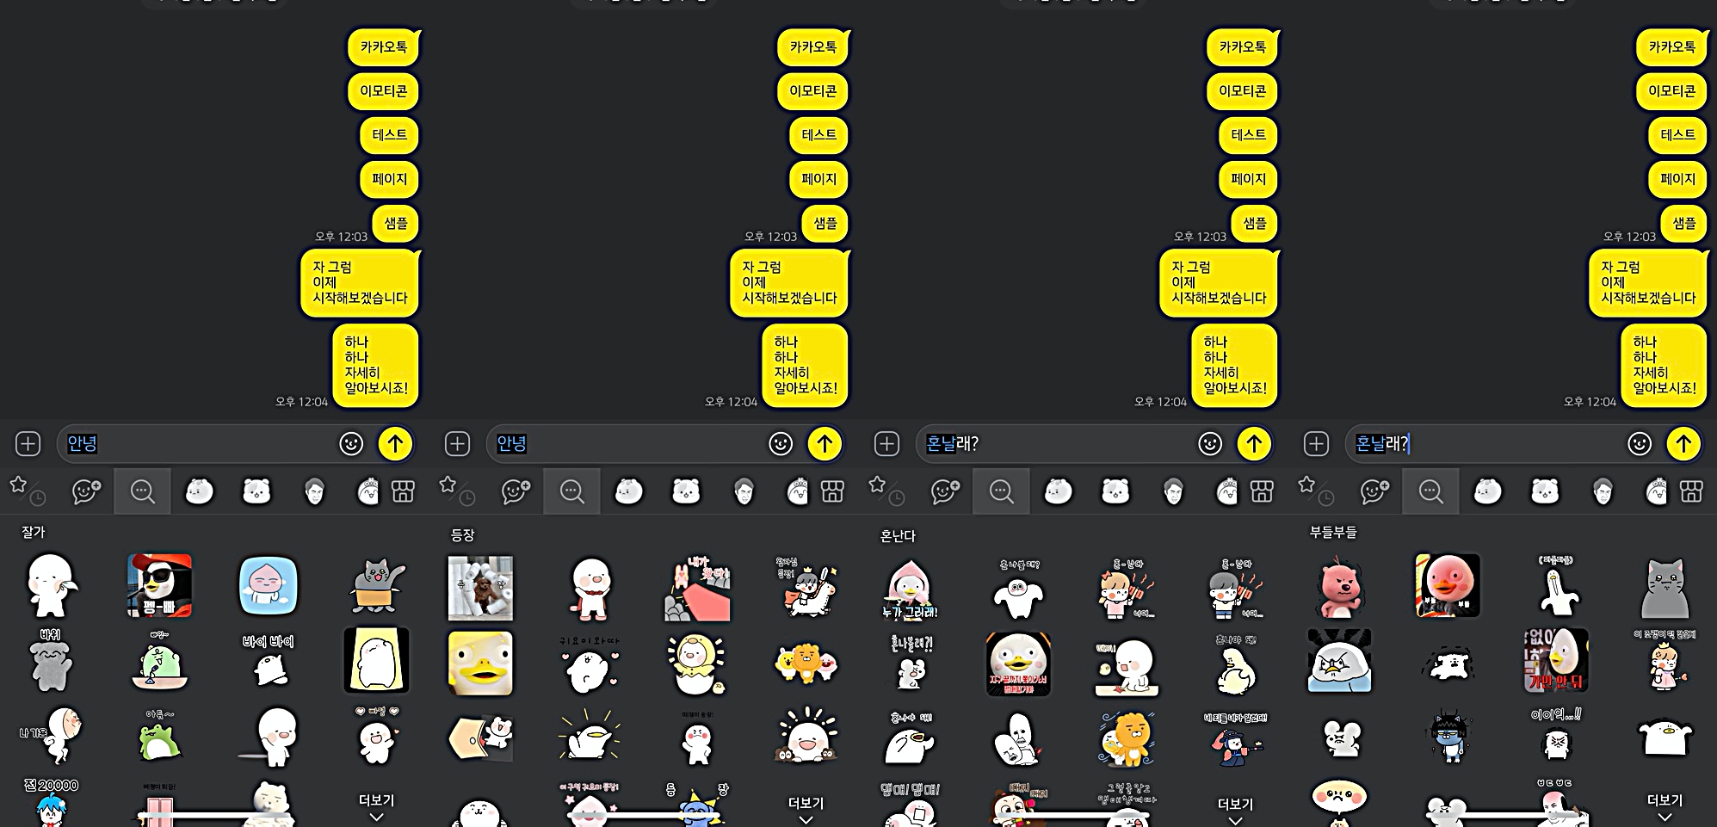Select the emoticon search tab in 잘가 panel

point(142,491)
